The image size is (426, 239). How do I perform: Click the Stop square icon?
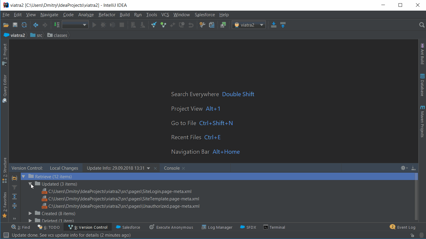point(122,25)
